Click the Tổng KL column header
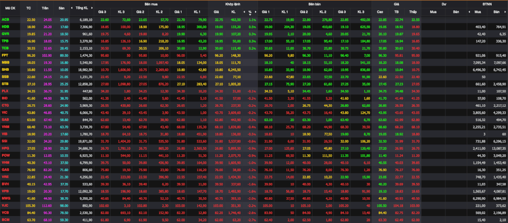Image resolution: width=508 pixels, height=223 pixels. click(x=82, y=8)
